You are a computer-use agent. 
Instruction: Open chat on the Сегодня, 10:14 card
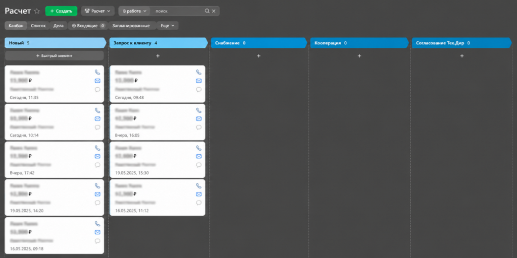pos(97,127)
